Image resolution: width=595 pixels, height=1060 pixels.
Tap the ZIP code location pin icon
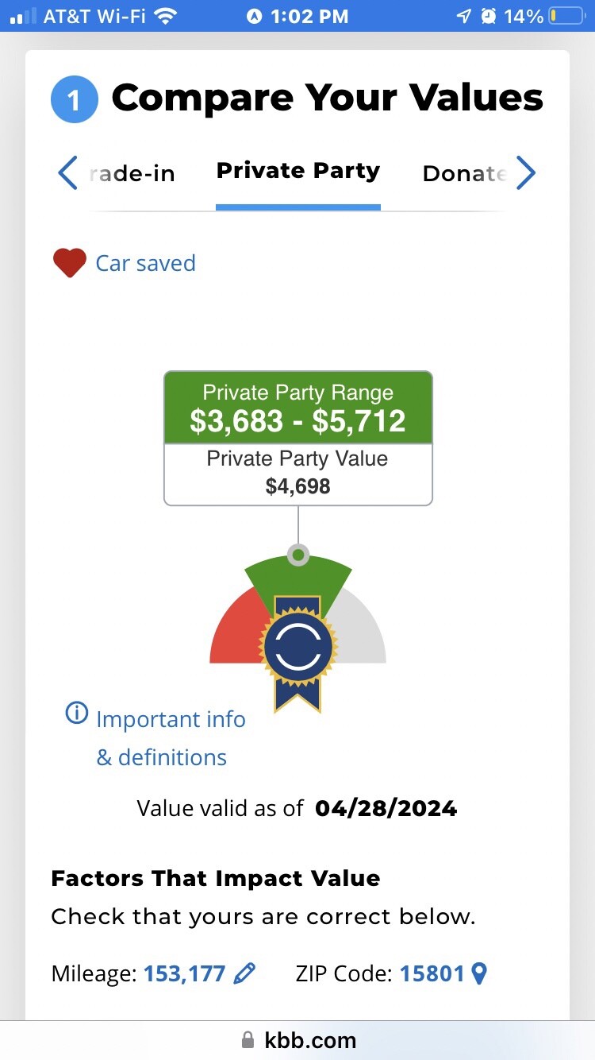pos(479,973)
